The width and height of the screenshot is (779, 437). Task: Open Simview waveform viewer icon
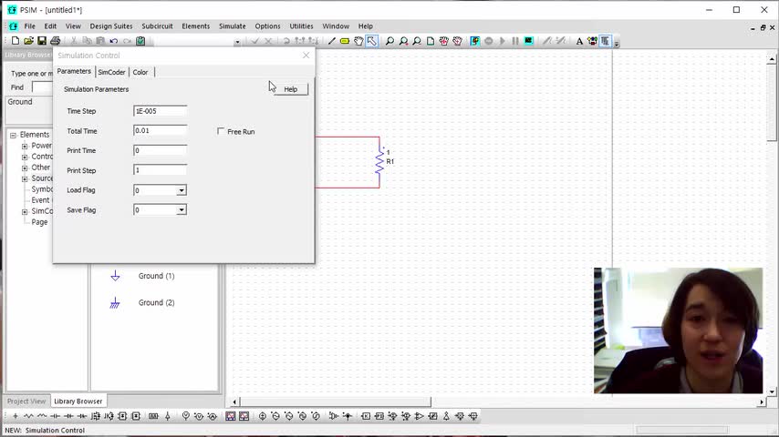coord(529,41)
